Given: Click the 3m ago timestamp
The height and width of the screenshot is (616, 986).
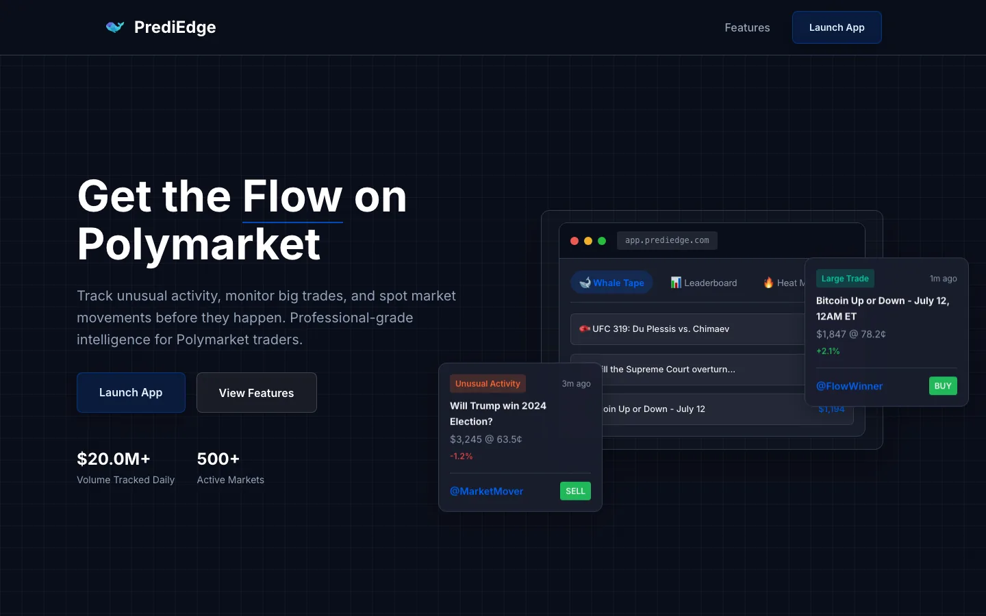Looking at the screenshot, I should [576, 383].
